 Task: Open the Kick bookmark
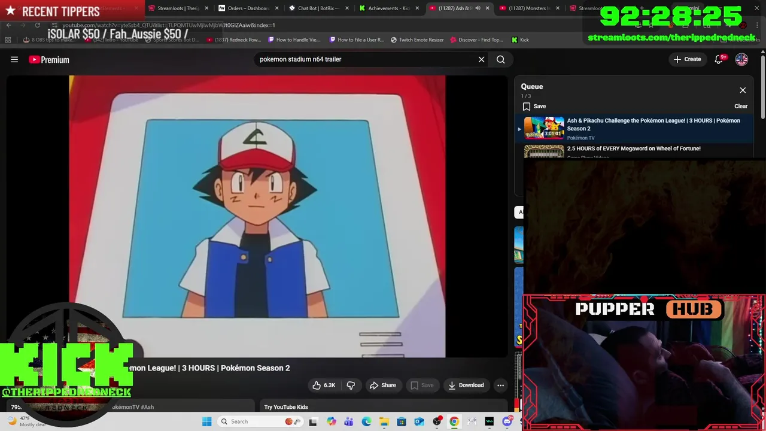pyautogui.click(x=520, y=40)
